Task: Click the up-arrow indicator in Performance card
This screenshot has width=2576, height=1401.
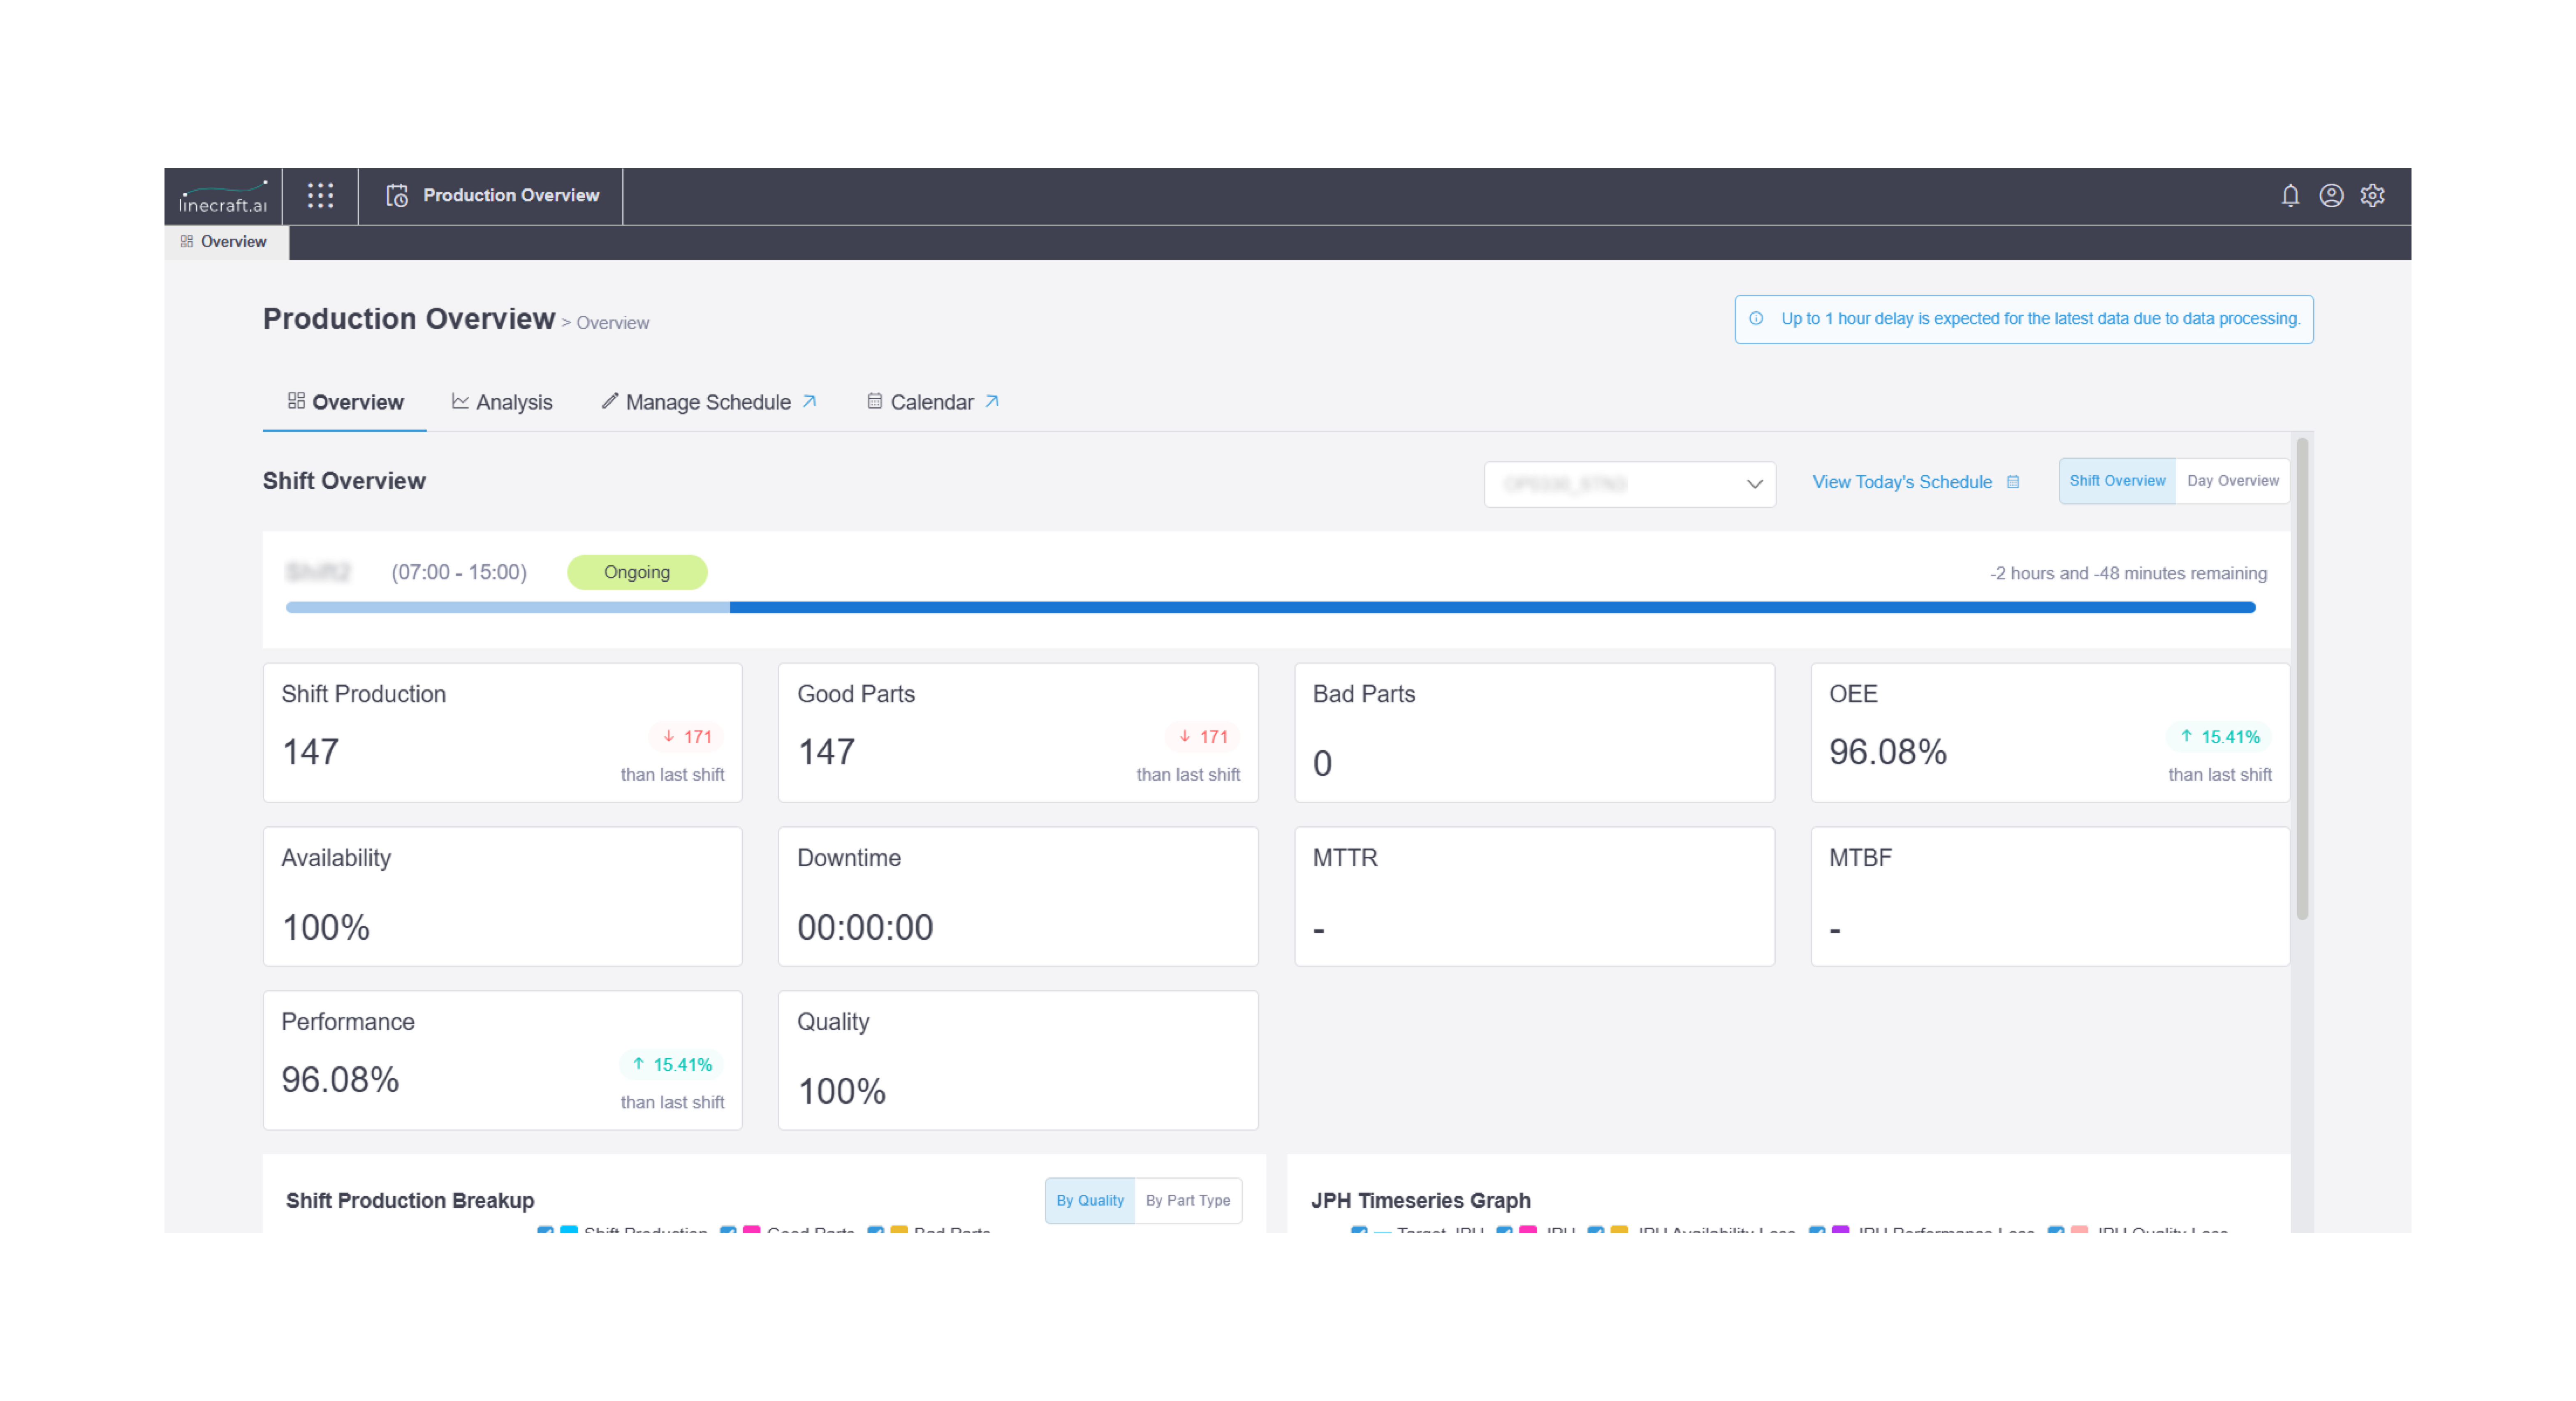Action: [638, 1064]
